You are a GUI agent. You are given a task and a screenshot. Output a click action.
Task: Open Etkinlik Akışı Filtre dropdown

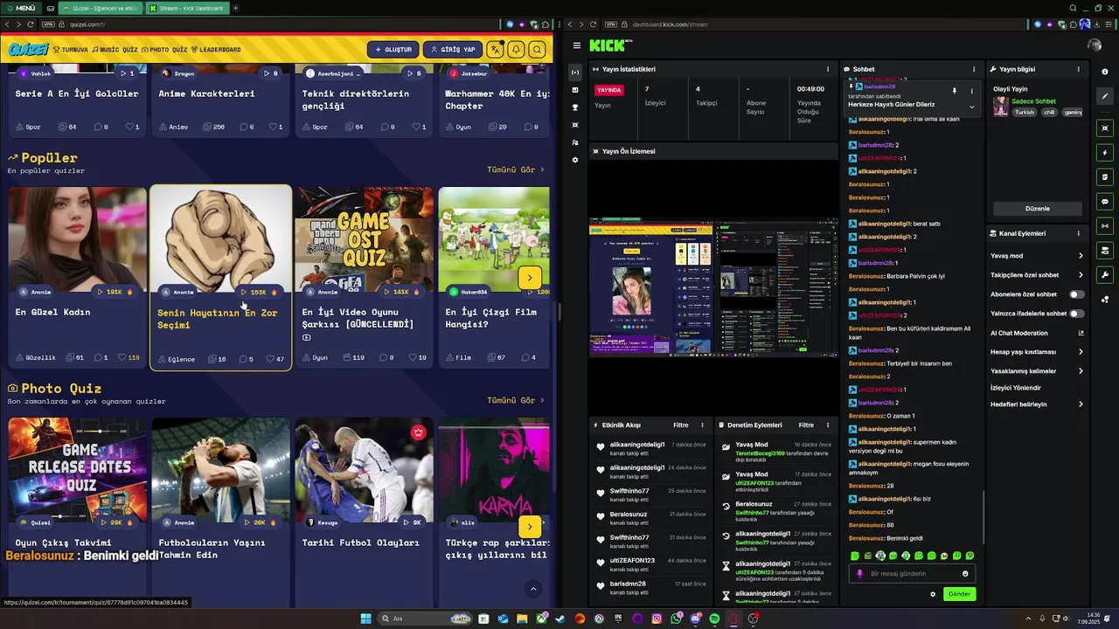(680, 425)
